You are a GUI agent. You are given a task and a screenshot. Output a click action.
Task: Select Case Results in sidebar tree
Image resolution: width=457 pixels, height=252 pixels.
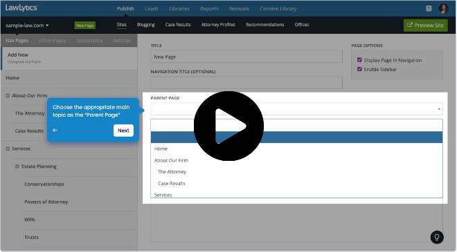(x=29, y=131)
